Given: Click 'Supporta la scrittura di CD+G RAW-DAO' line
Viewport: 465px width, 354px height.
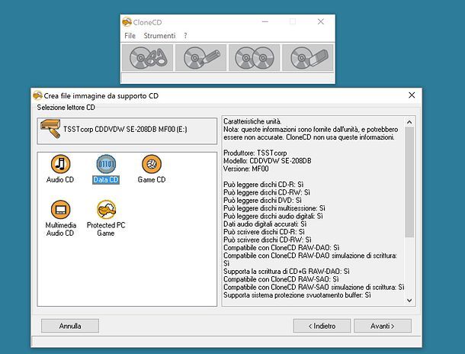Looking at the screenshot, I should tap(287, 272).
